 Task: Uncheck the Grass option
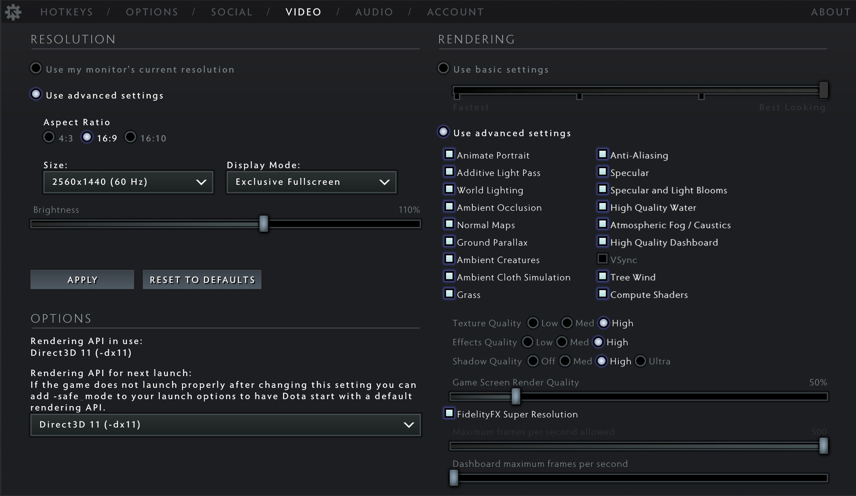tap(449, 294)
